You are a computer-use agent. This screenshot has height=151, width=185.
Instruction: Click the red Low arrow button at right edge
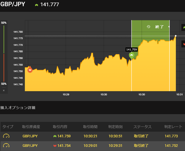click(183, 44)
